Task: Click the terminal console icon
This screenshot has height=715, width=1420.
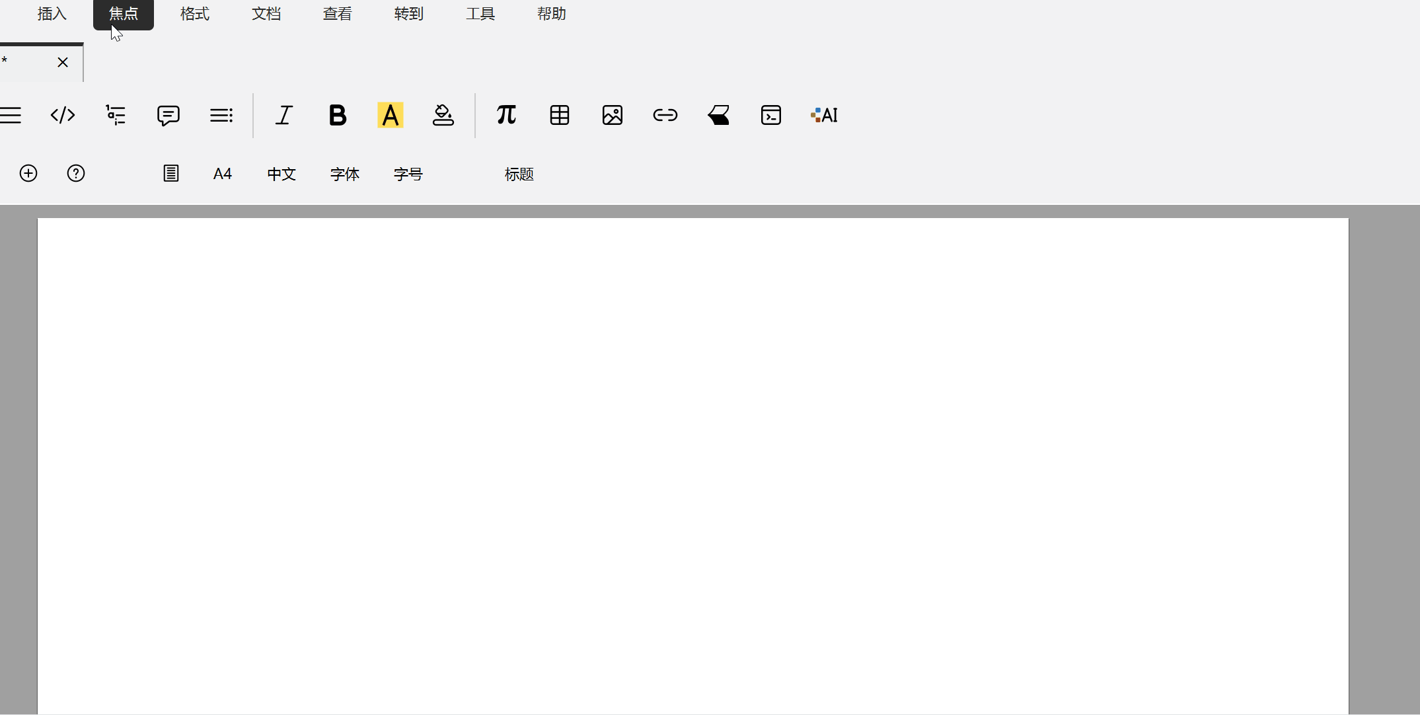Action: 771,115
